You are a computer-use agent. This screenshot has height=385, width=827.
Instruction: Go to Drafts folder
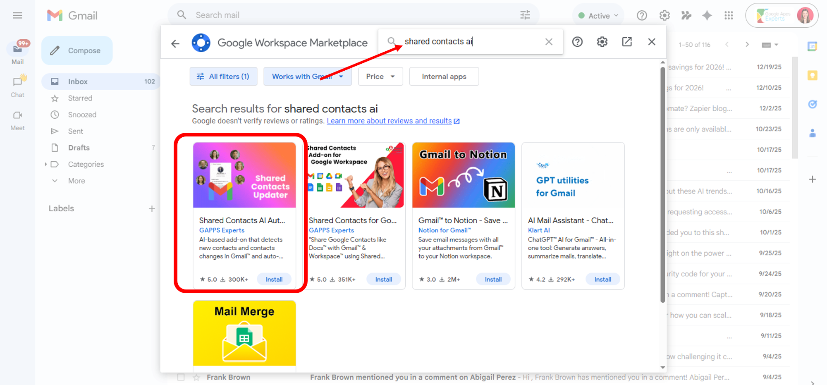click(x=79, y=148)
